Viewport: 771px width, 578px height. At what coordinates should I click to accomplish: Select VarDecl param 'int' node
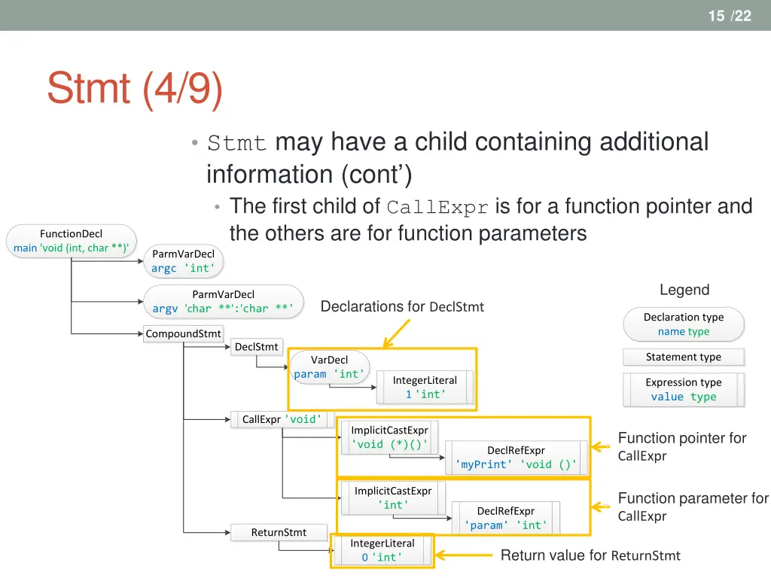tap(330, 367)
